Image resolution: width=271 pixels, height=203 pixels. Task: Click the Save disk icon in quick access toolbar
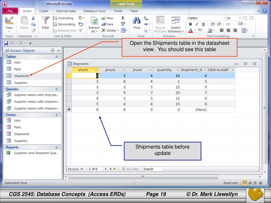(x=6, y=43)
